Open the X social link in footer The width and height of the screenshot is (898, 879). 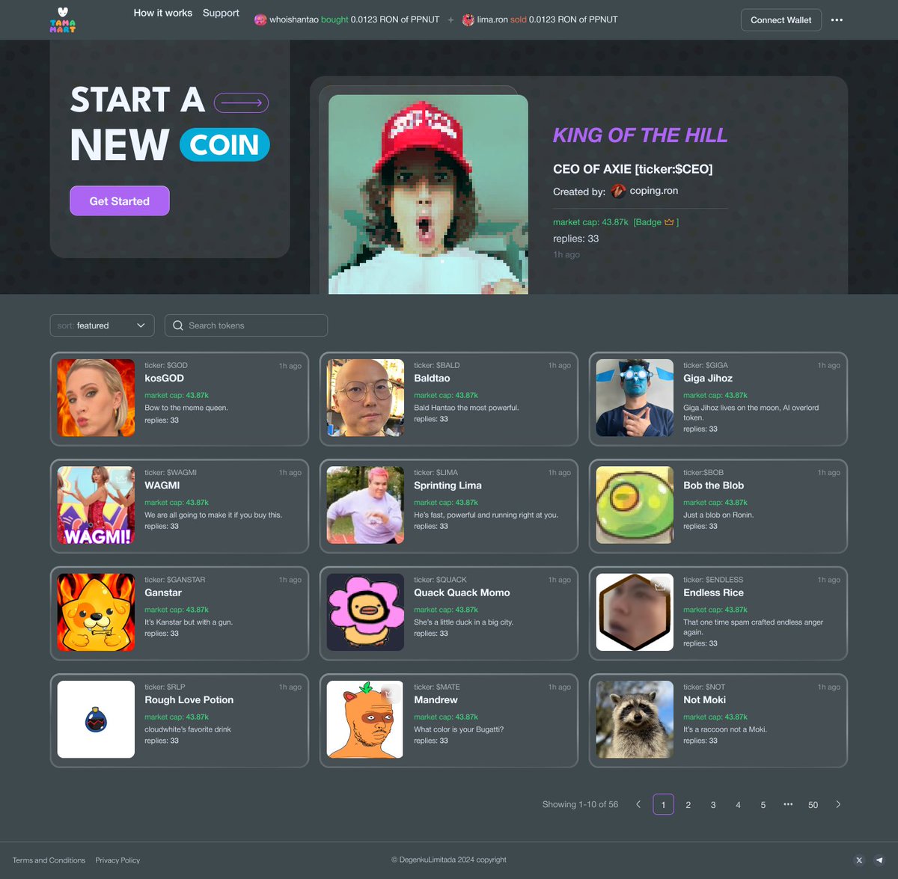[x=859, y=860]
